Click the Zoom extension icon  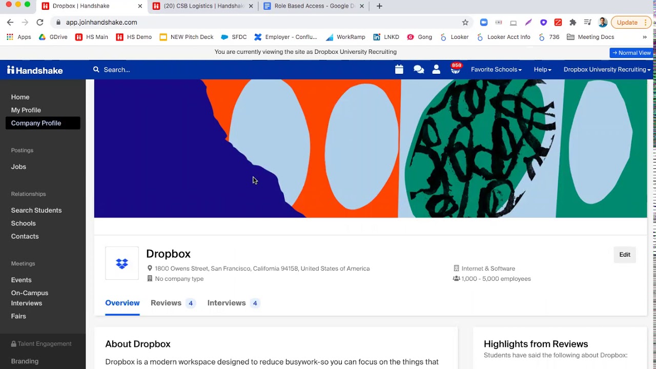coord(483,23)
